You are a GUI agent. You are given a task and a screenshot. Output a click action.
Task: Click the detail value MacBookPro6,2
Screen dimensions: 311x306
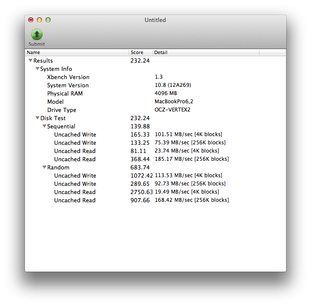pos(174,102)
